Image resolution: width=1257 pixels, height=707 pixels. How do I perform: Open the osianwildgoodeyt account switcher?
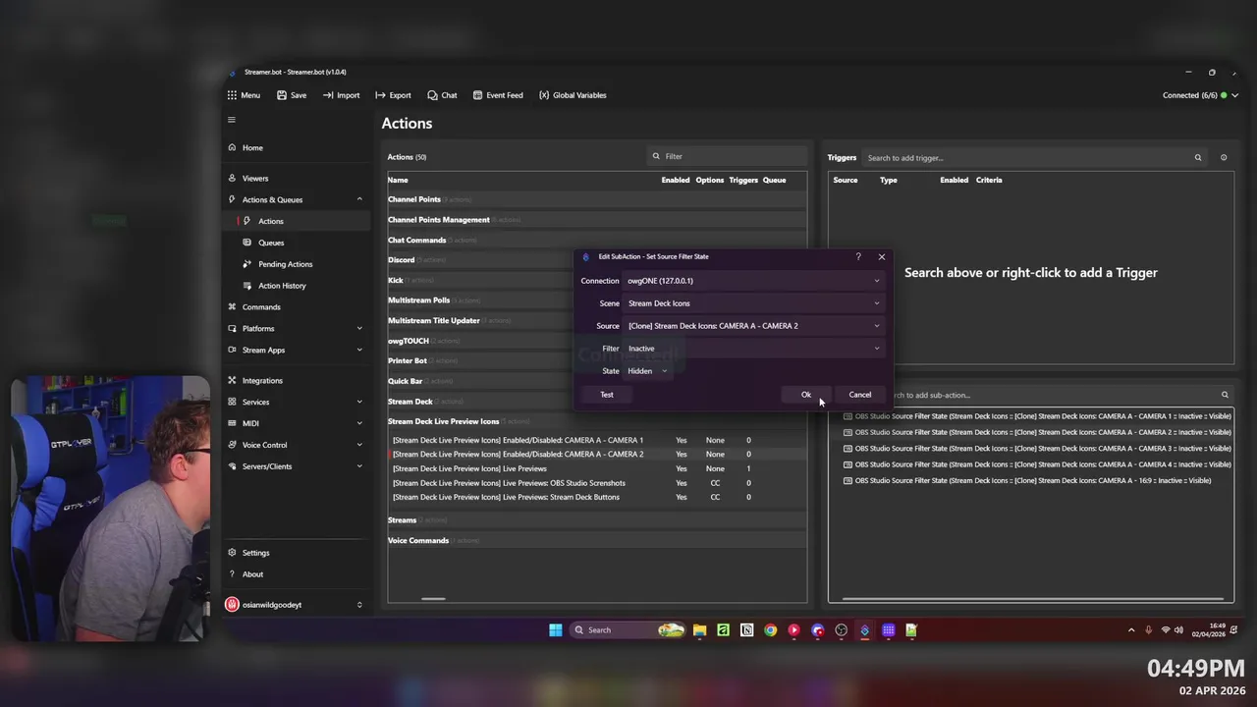click(x=295, y=605)
